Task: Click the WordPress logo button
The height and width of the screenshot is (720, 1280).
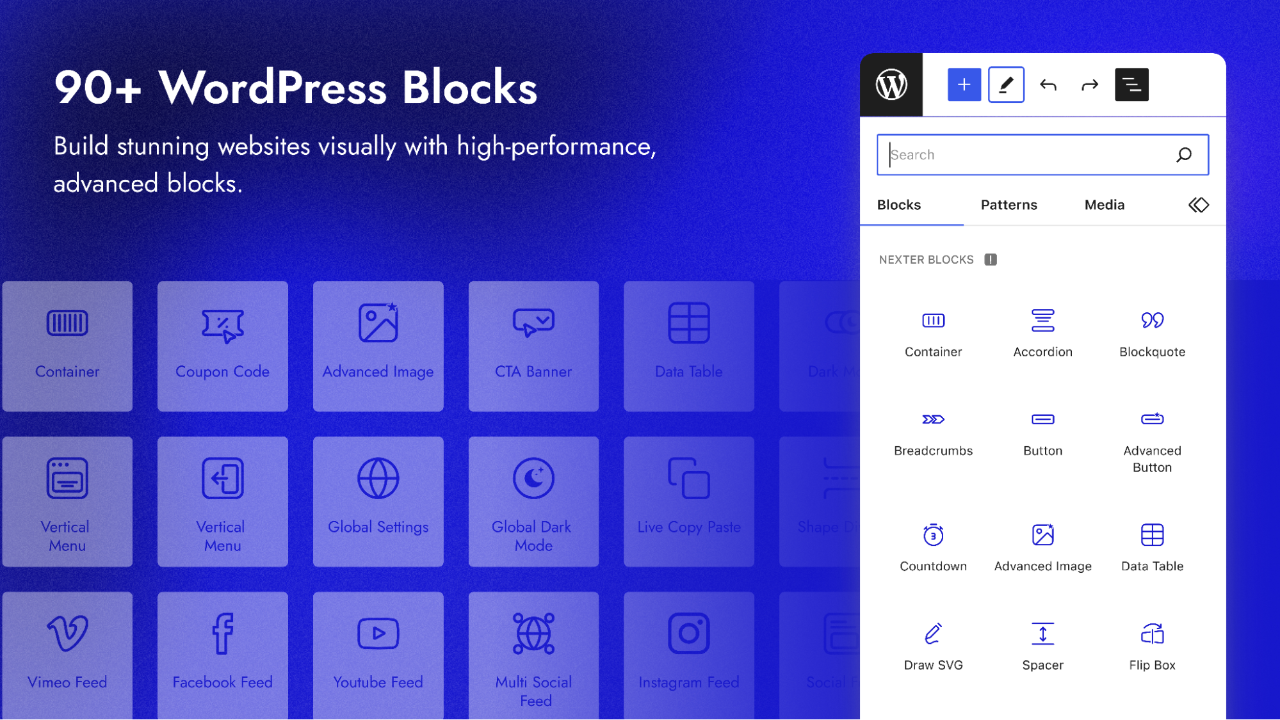Action: point(891,84)
